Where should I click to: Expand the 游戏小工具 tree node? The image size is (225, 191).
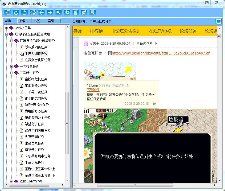7,28
